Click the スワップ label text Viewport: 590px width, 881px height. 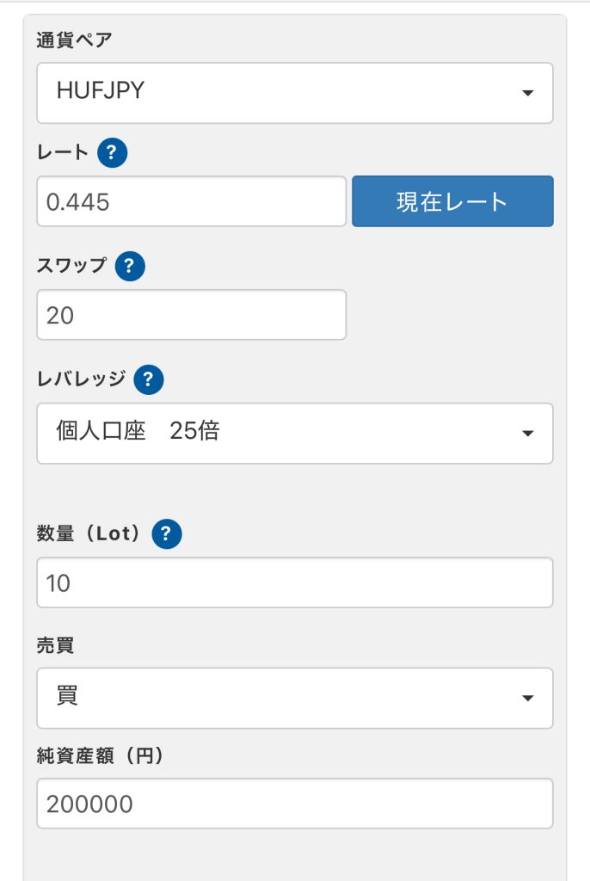pos(71,265)
